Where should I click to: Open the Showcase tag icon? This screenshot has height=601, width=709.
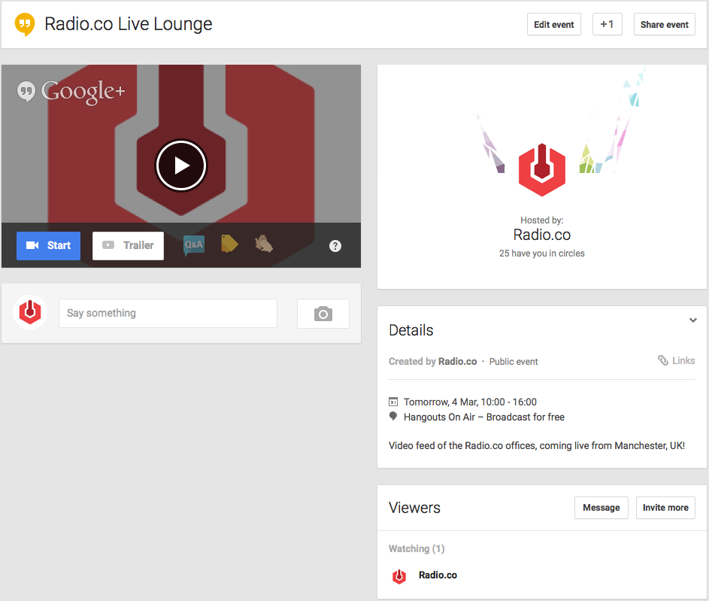pos(229,244)
